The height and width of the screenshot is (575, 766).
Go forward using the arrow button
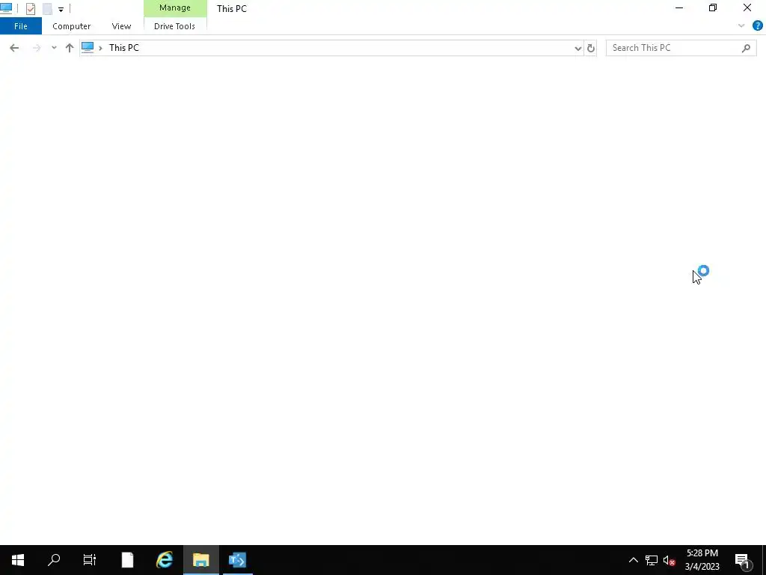pyautogui.click(x=36, y=47)
